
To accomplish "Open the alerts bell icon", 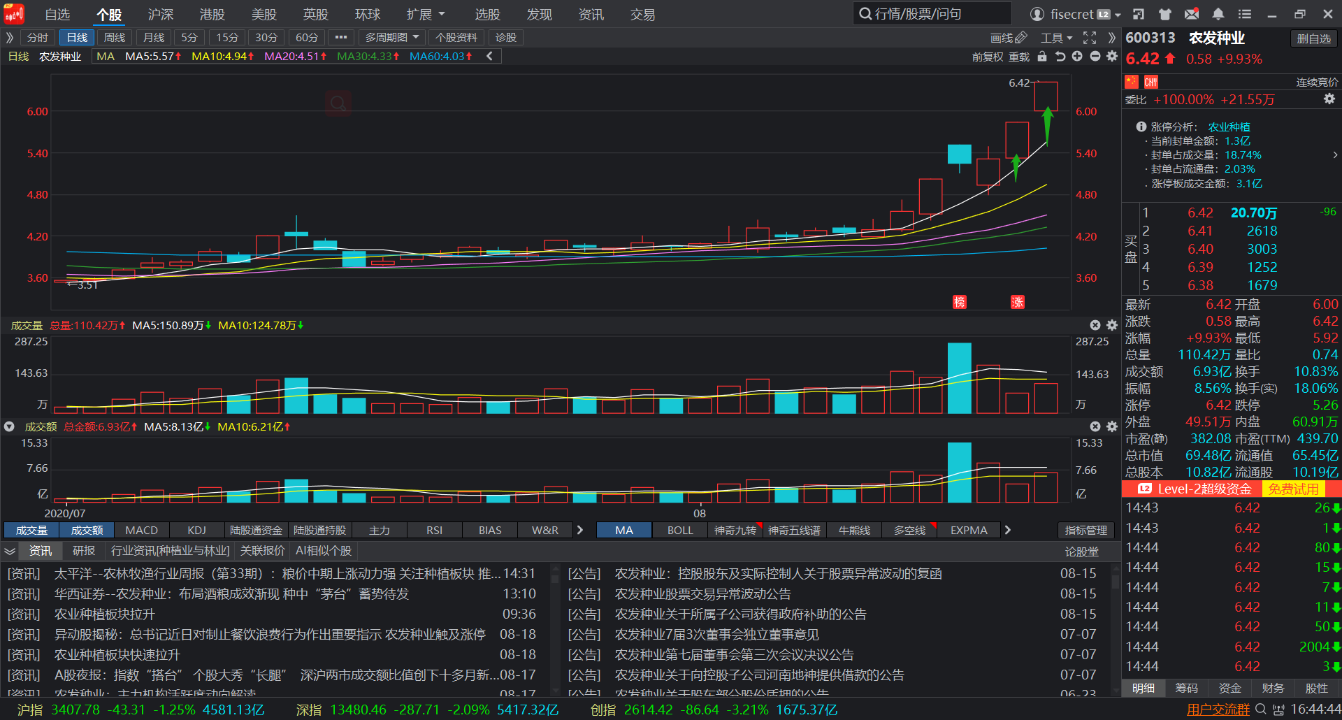I will (1218, 14).
